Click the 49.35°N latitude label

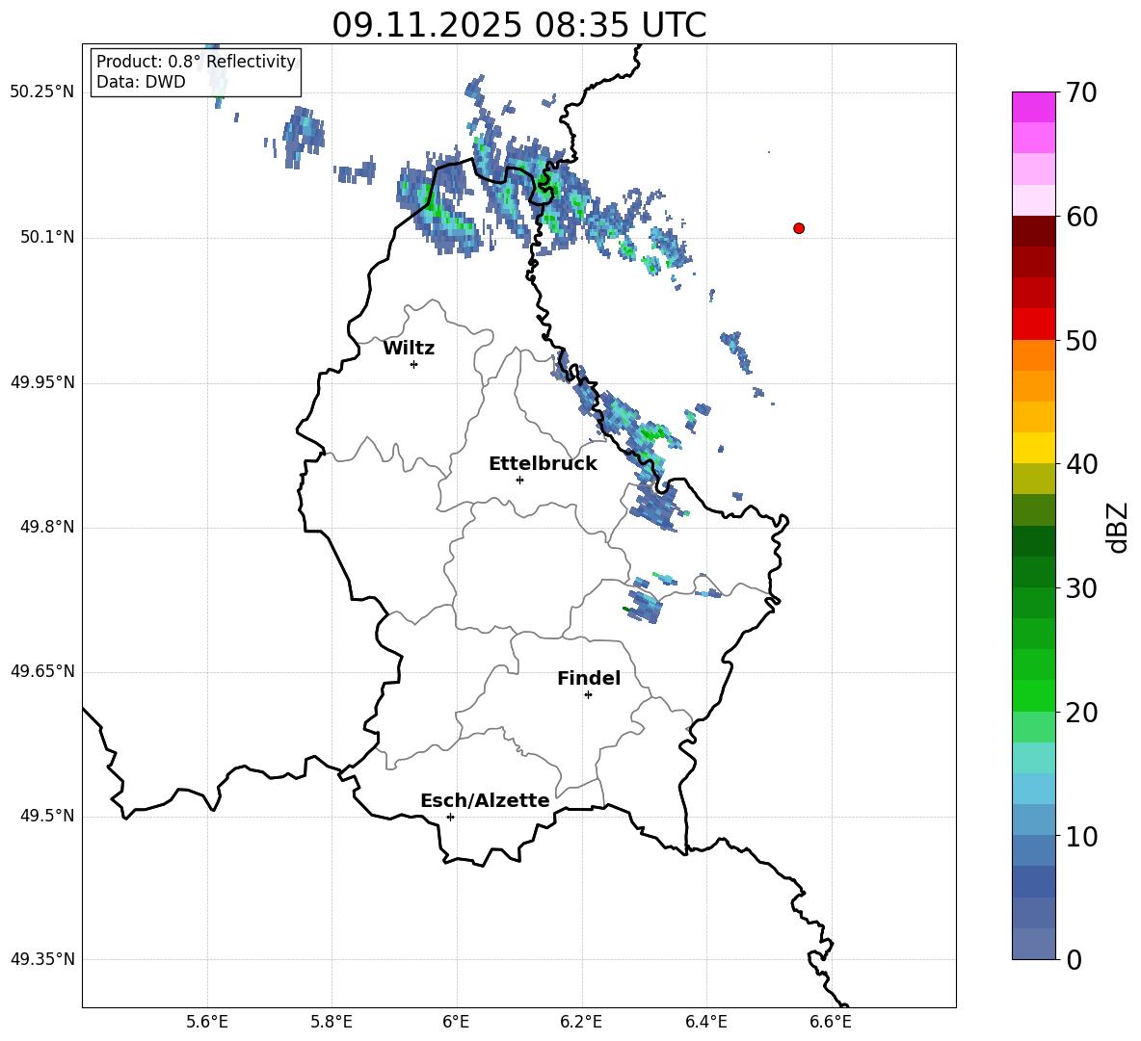[42, 959]
